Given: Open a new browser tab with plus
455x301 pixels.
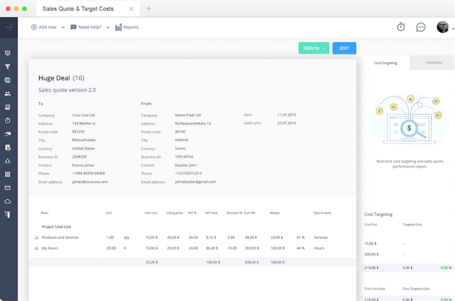Looking at the screenshot, I should (x=148, y=9).
